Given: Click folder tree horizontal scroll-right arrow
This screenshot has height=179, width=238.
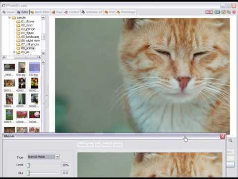Looking at the screenshot, I should [x=39, y=57].
